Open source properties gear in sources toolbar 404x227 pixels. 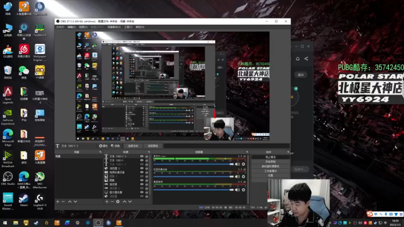(118, 201)
